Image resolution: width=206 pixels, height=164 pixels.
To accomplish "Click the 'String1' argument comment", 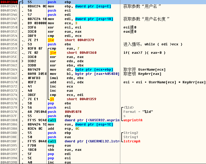I will click(x=131, y=137).
